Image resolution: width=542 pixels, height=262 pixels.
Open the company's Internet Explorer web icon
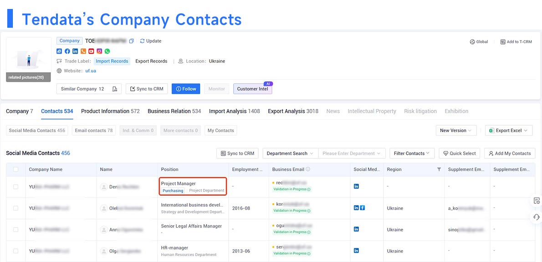[59, 51]
